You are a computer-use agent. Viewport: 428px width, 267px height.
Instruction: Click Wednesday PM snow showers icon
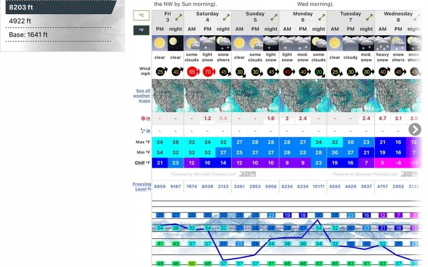click(398, 43)
